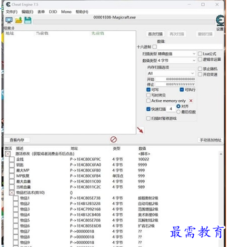Enable the 禁止随机 checkbox

pos(200,69)
